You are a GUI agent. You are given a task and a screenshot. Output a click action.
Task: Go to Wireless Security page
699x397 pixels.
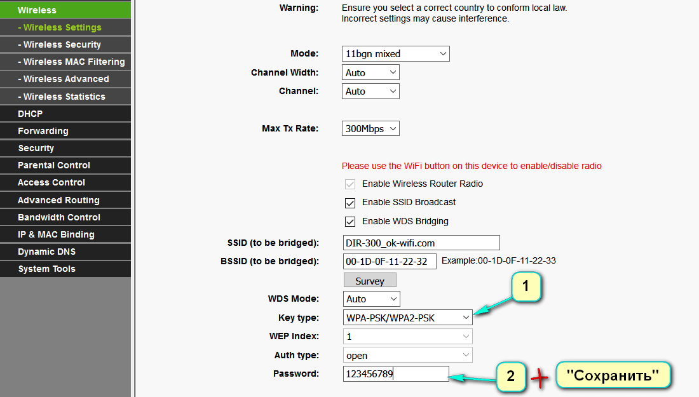pyautogui.click(x=65, y=44)
